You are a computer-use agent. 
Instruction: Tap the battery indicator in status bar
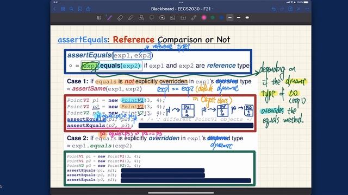pos(306,2)
